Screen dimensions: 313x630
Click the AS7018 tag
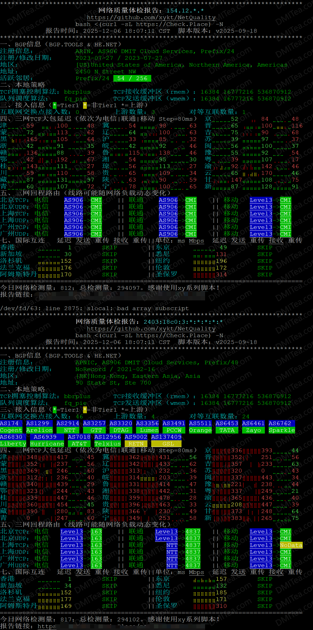79,437
